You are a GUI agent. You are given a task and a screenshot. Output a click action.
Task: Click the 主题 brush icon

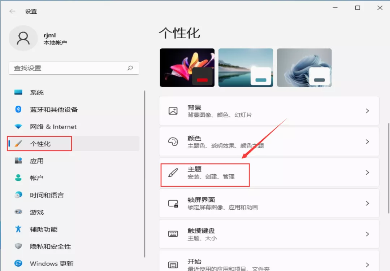[x=173, y=172]
